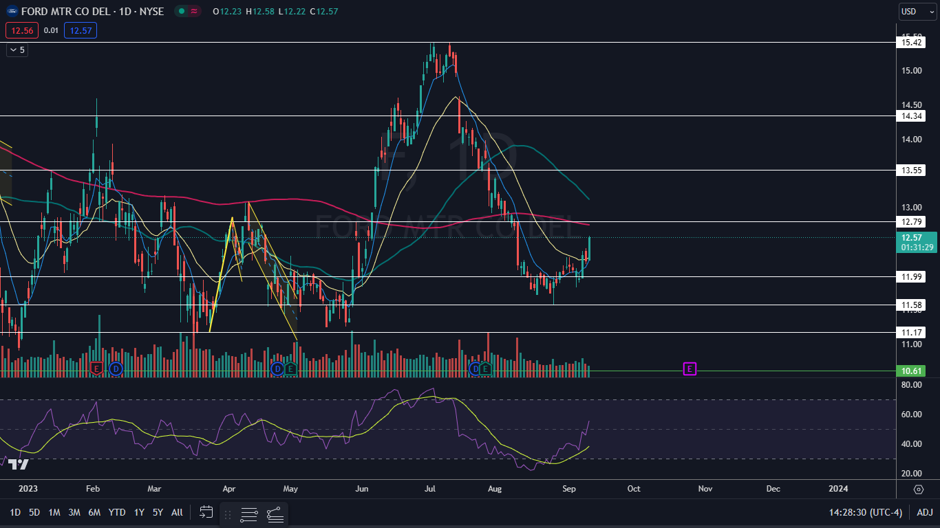Toggle the ADJ adjusted data button
940x528 pixels.
pyautogui.click(x=925, y=512)
